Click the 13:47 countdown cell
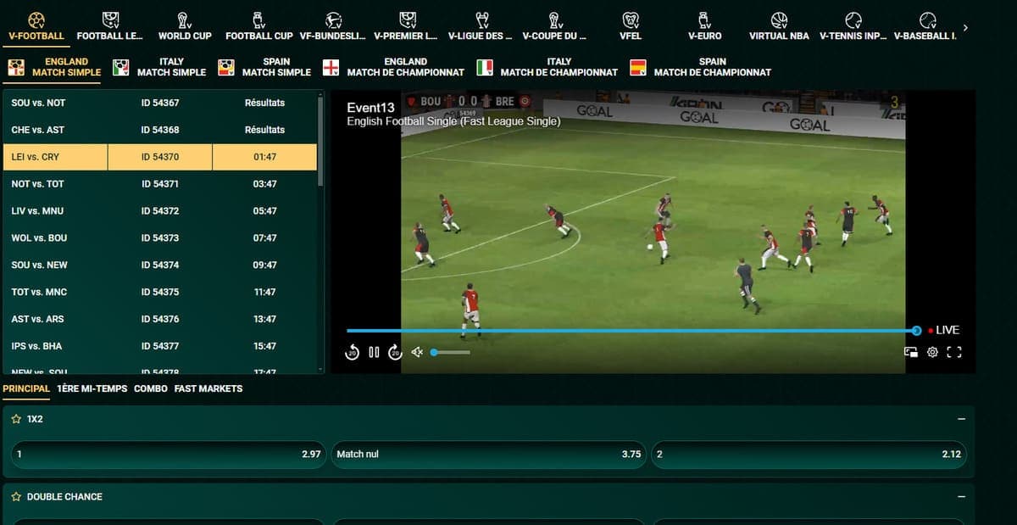The height and width of the screenshot is (525, 1017). coord(264,320)
